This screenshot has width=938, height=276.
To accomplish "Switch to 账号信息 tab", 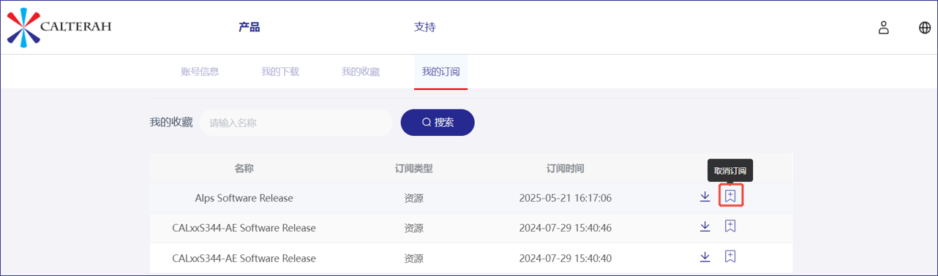I will pyautogui.click(x=200, y=72).
